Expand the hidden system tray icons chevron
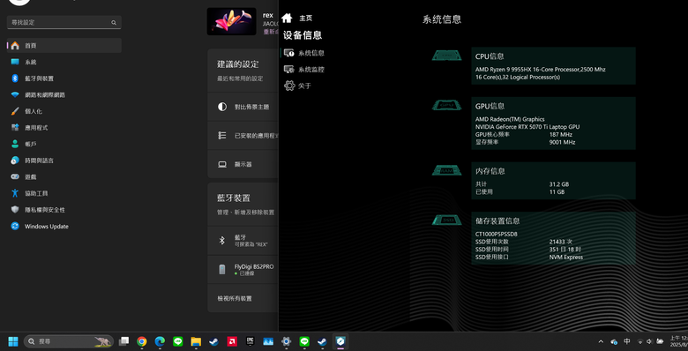The image size is (688, 351). (601, 341)
